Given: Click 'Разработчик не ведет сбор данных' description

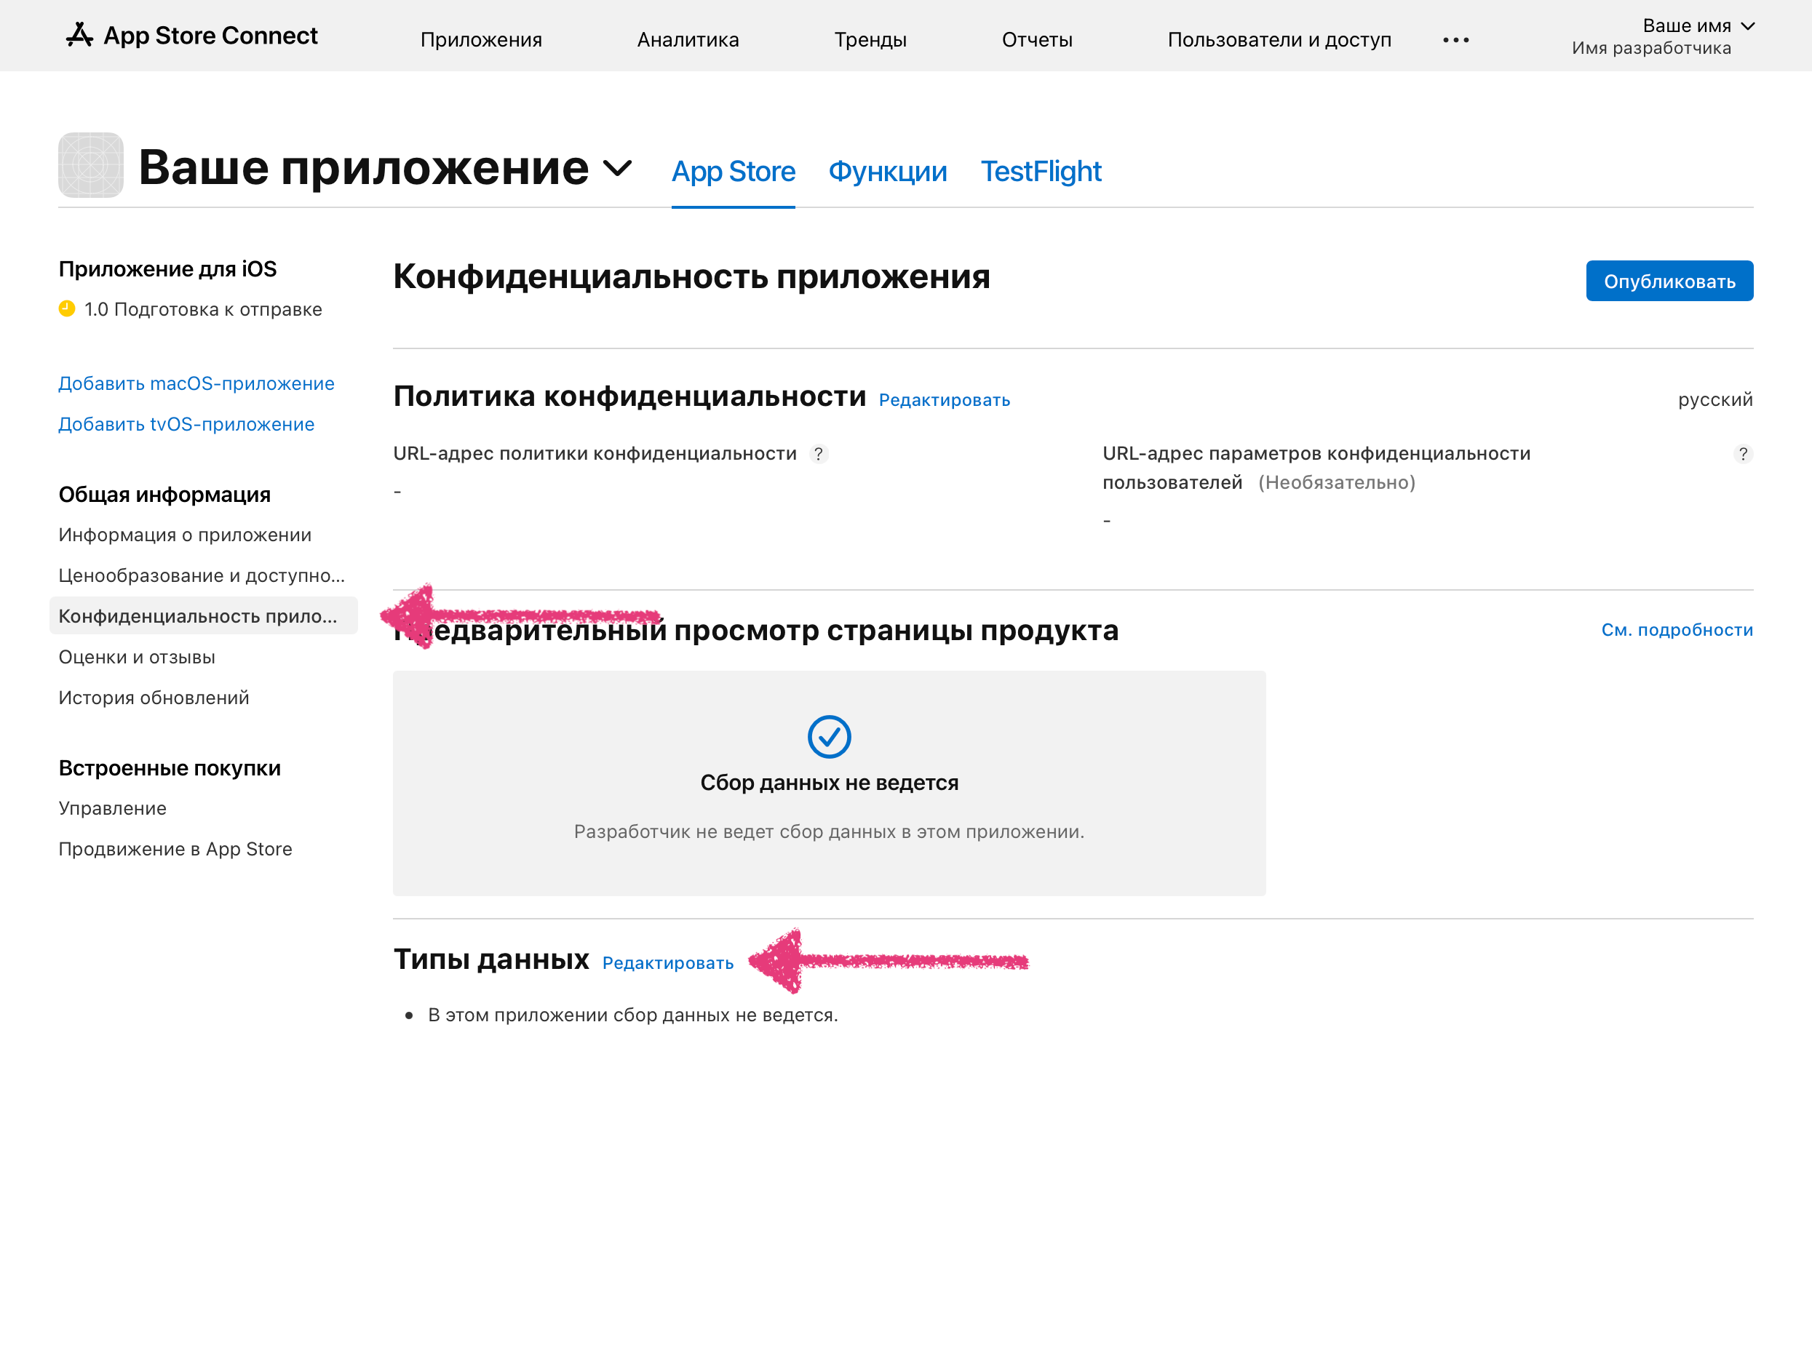Looking at the screenshot, I should point(829,832).
